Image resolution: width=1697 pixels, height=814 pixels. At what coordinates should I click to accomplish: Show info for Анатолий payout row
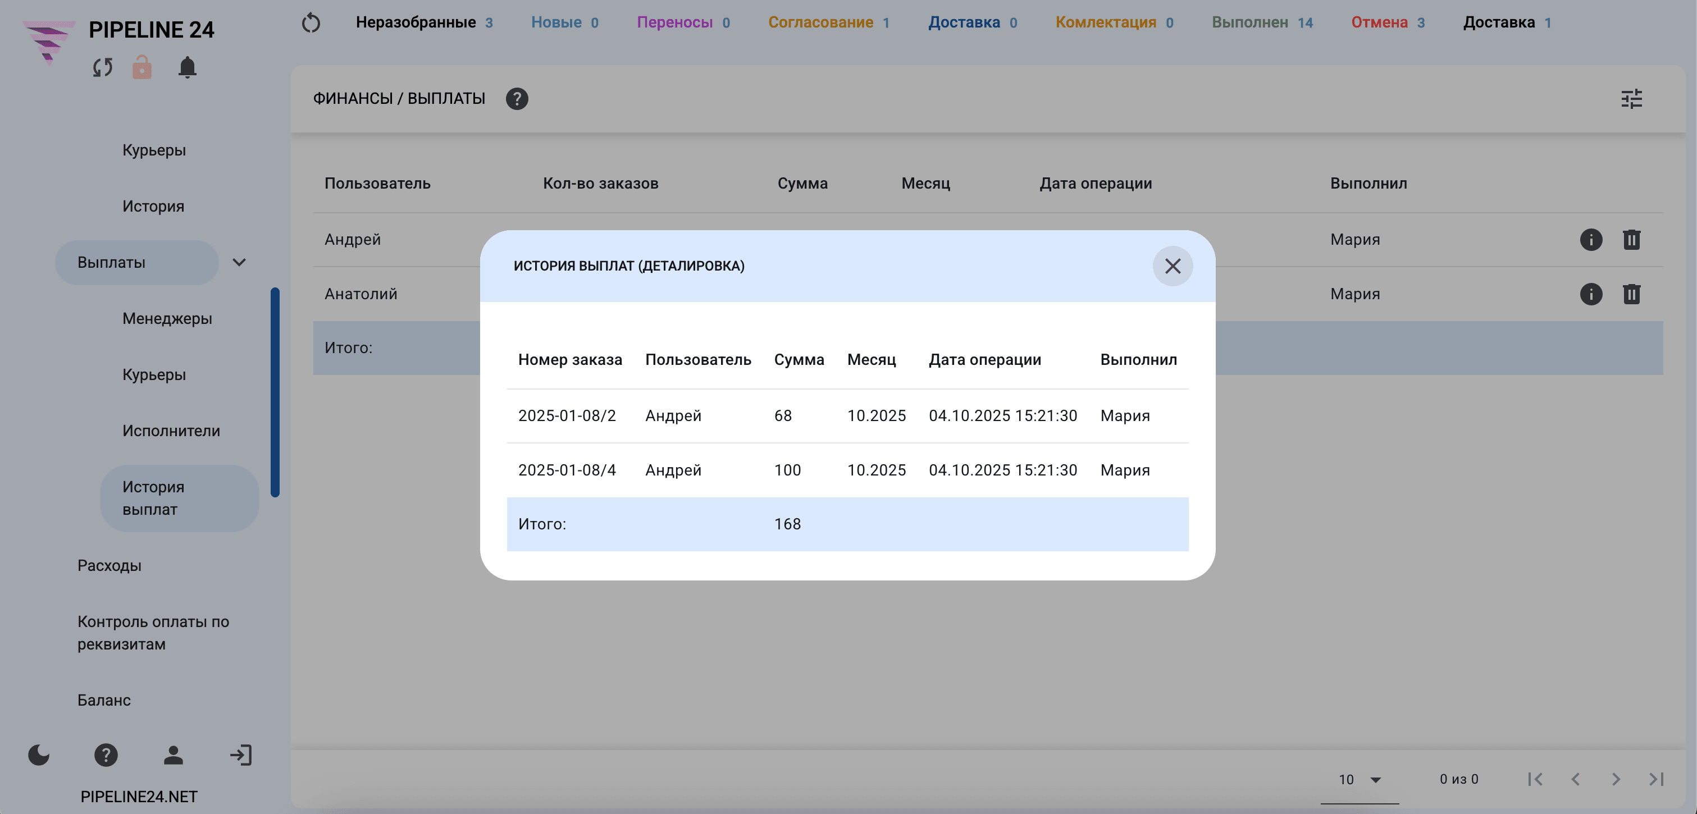(1591, 294)
